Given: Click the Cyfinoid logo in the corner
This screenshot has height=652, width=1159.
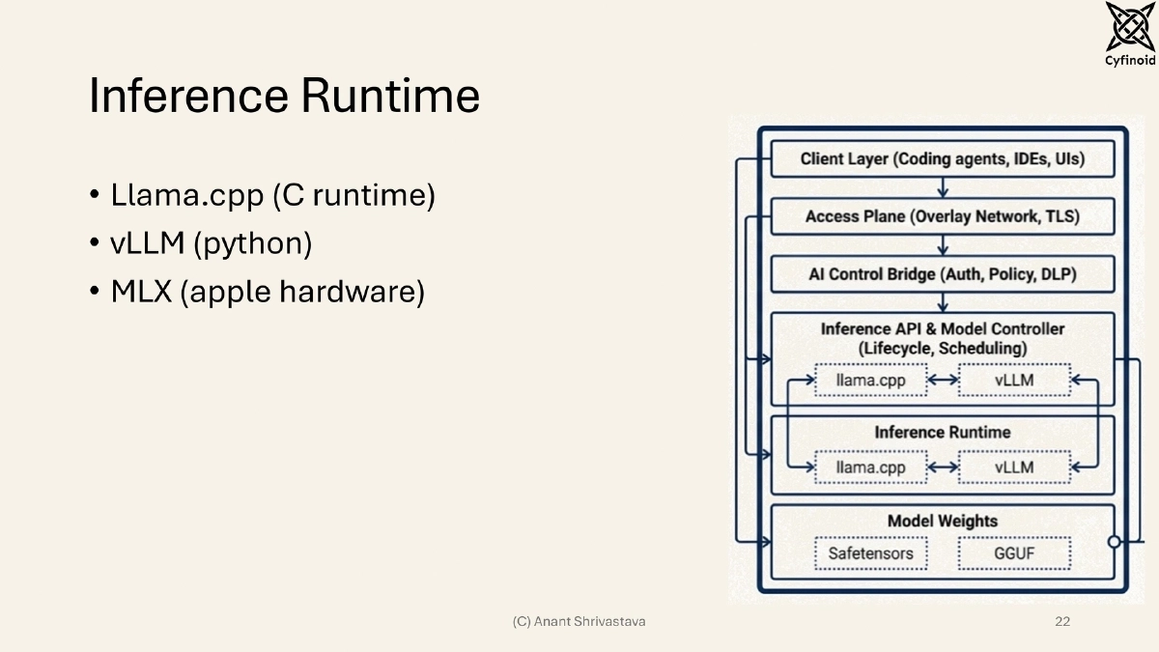Looking at the screenshot, I should [1130, 35].
